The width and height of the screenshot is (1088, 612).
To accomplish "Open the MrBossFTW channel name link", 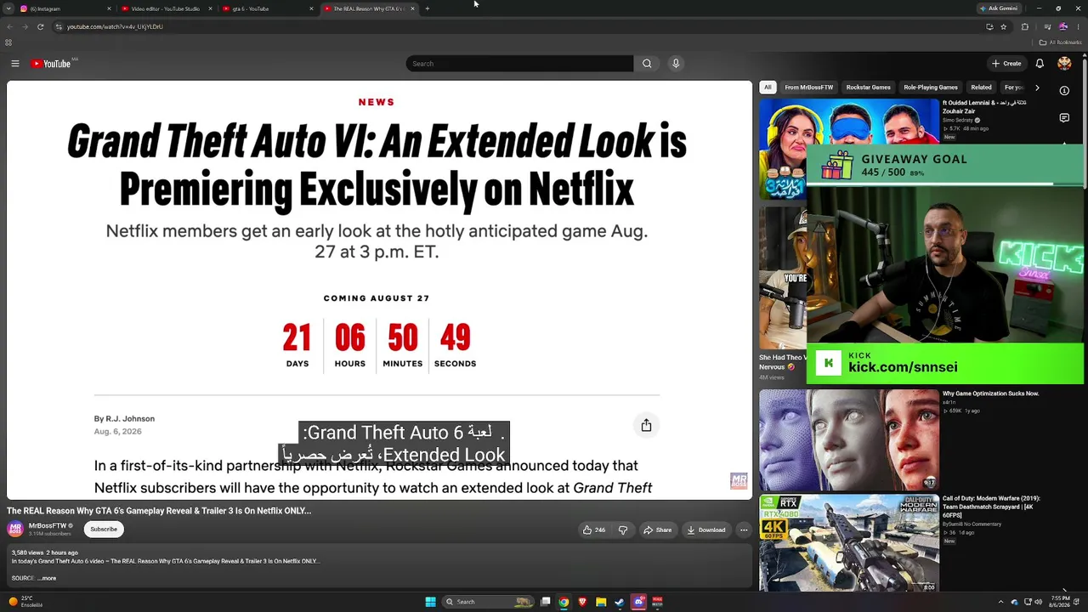I will [x=47, y=526].
